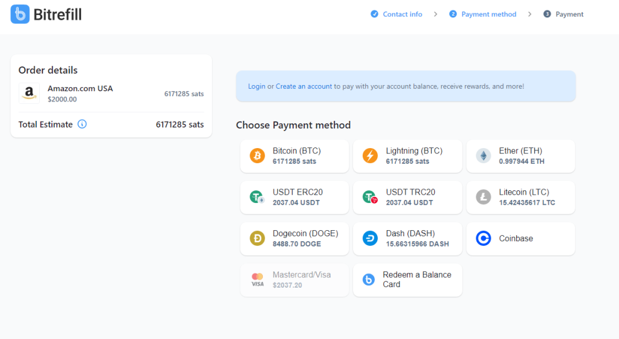Viewport: 619px width, 339px height.
Task: Select Redeem a Balance Card option
Action: click(x=407, y=280)
